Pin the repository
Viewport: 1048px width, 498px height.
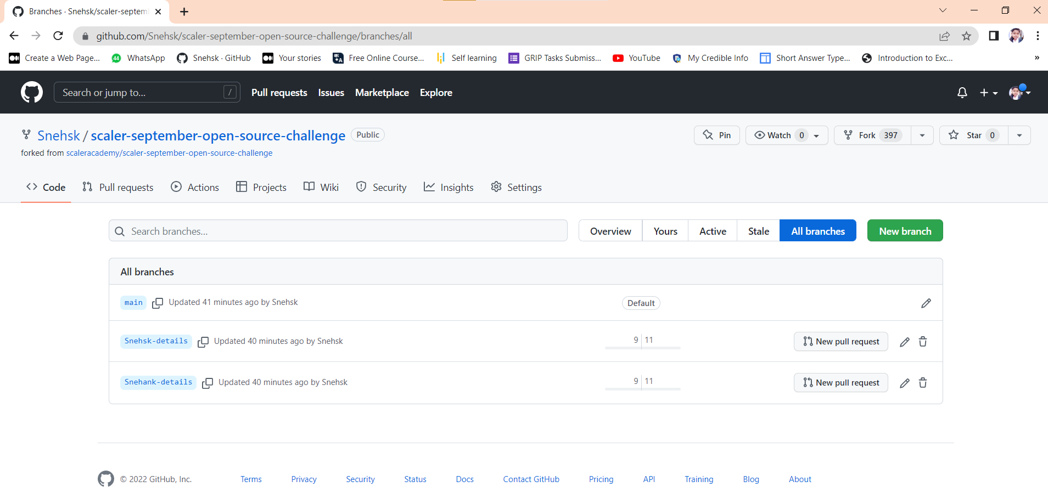716,135
